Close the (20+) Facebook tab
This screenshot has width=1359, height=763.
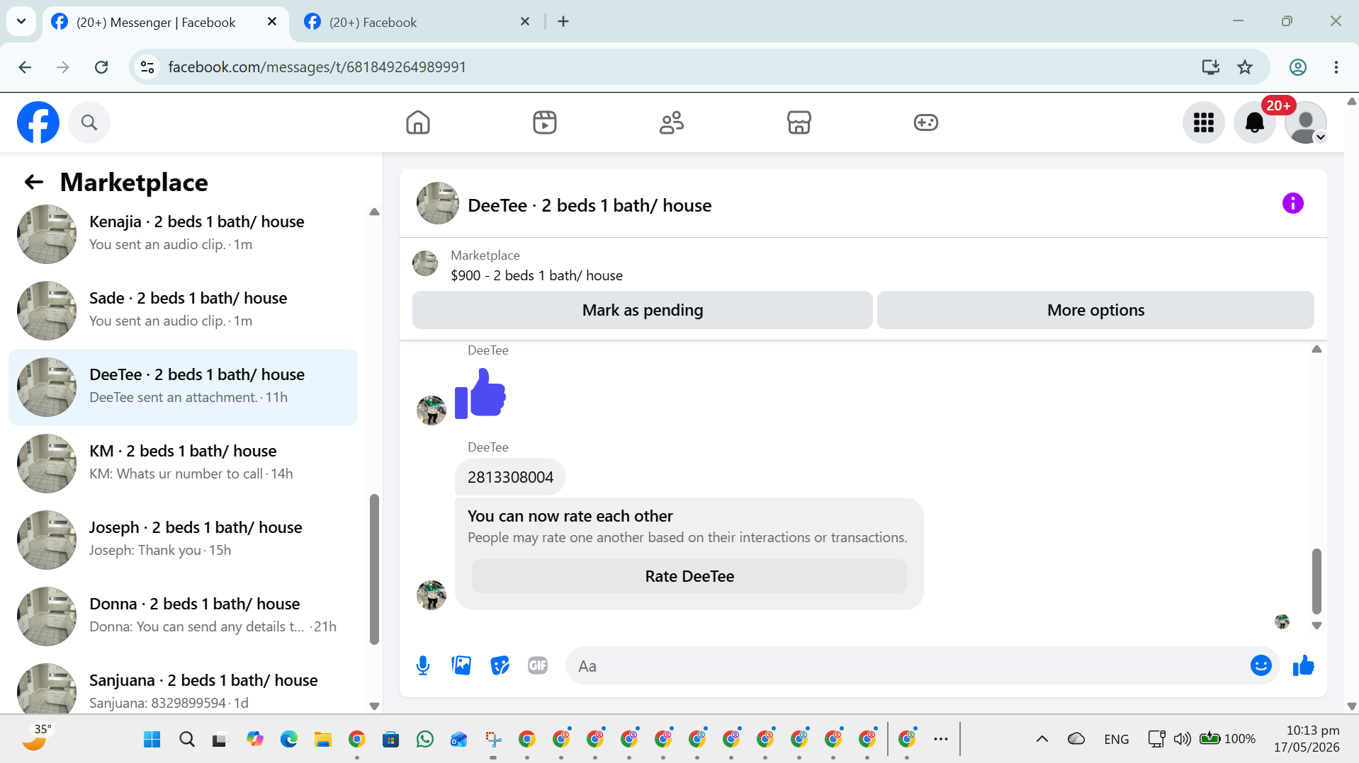click(x=525, y=22)
